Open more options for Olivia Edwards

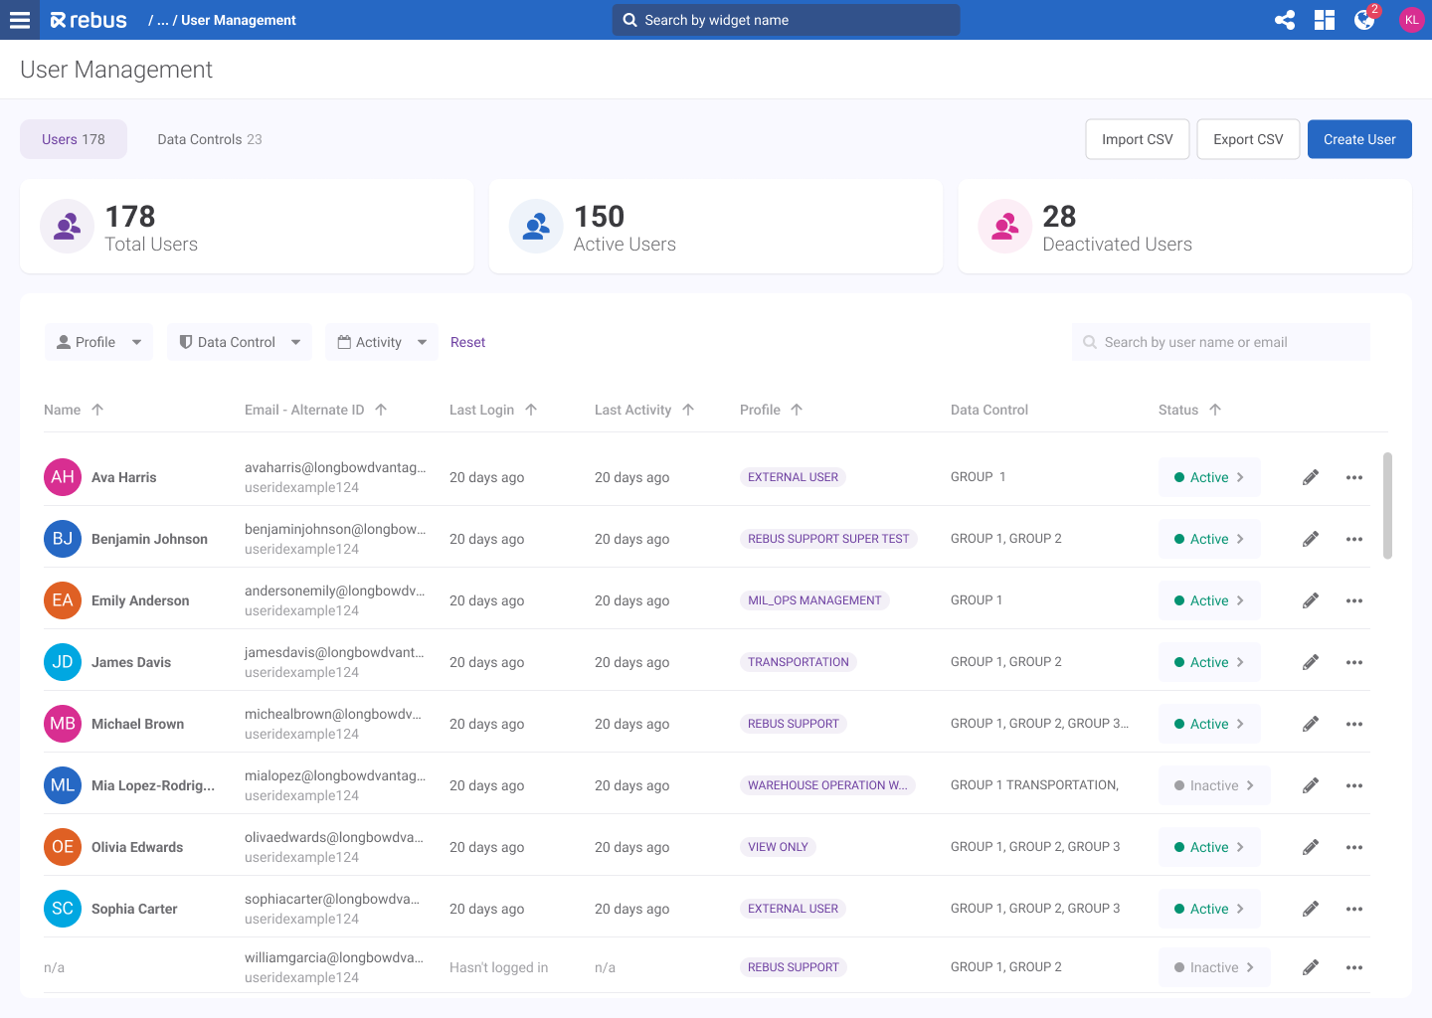coord(1354,847)
